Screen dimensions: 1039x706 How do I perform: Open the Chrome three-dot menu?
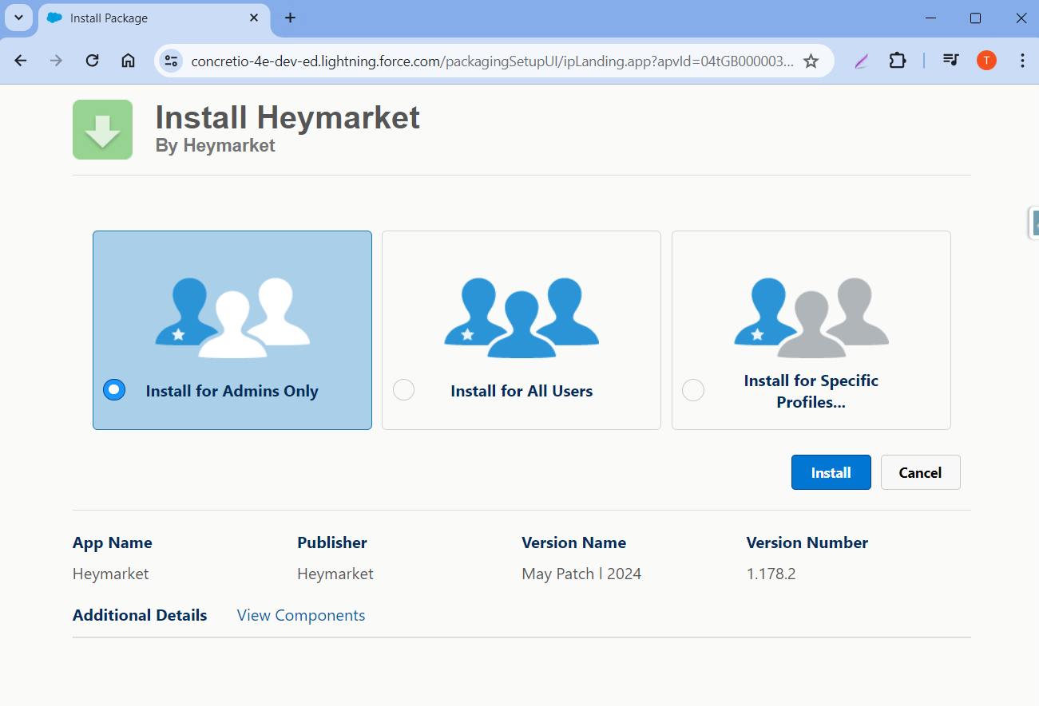tap(1022, 61)
